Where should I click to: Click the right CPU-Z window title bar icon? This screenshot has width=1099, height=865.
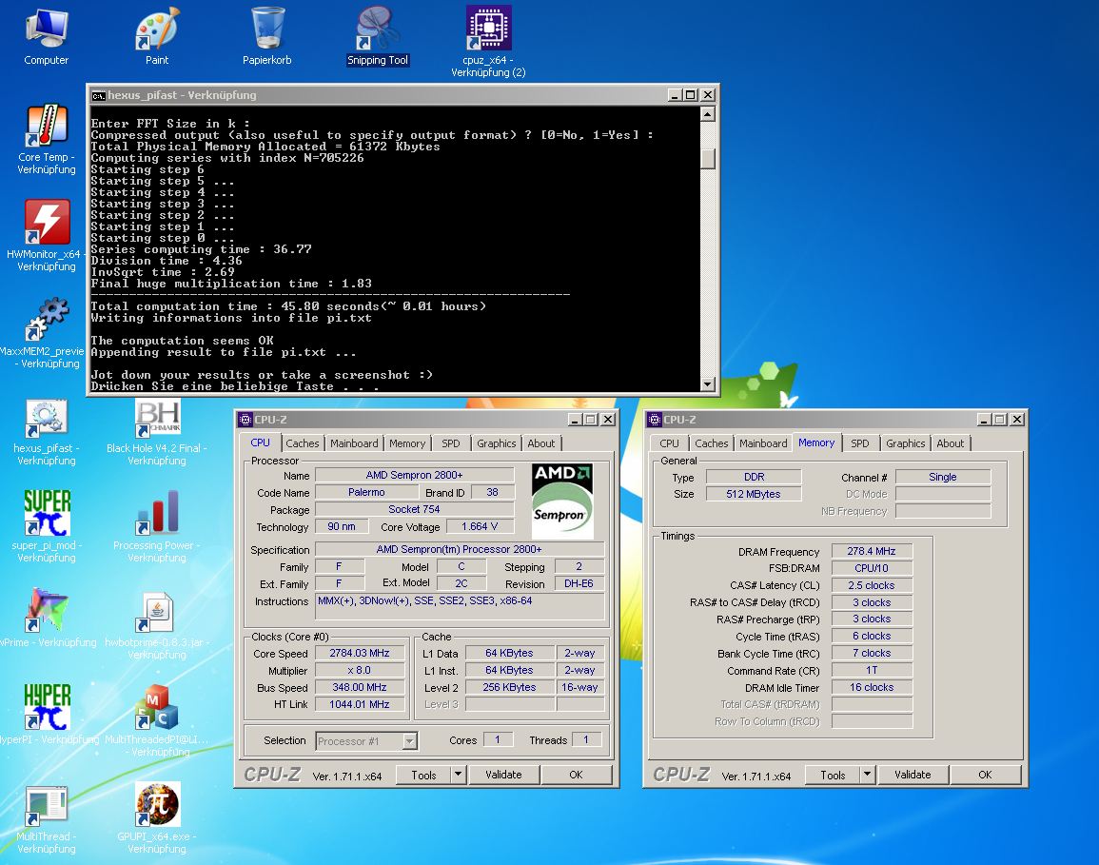point(655,420)
